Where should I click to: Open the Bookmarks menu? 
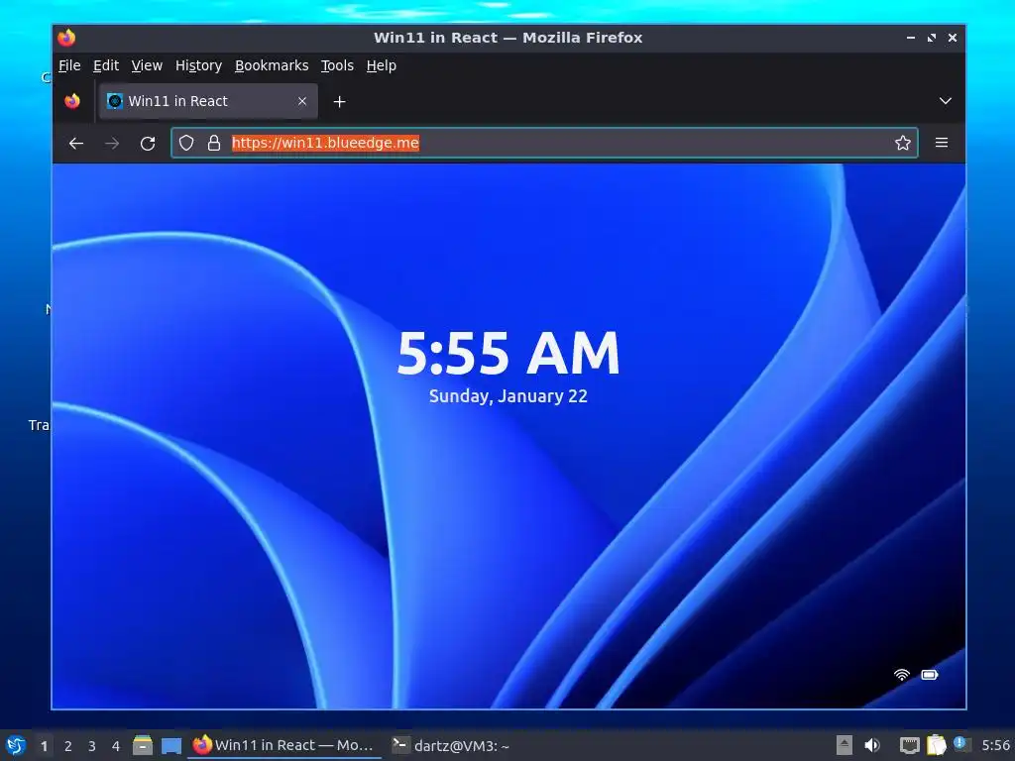click(272, 65)
